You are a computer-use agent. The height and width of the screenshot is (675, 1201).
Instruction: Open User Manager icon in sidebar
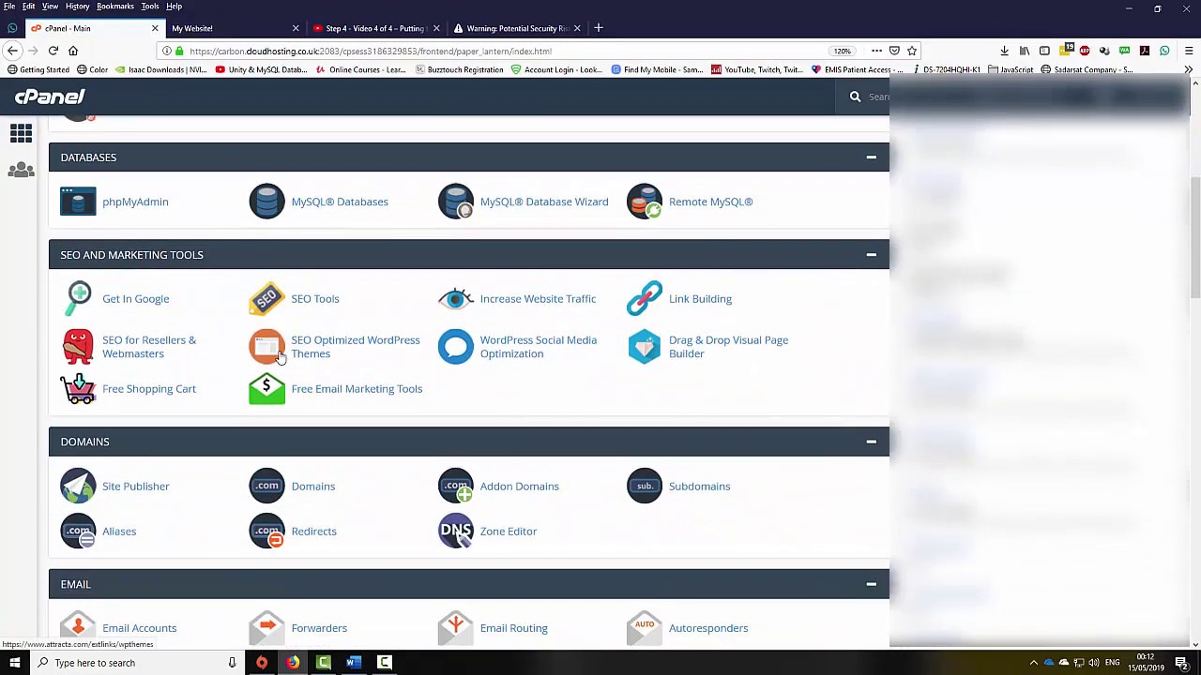(x=21, y=170)
